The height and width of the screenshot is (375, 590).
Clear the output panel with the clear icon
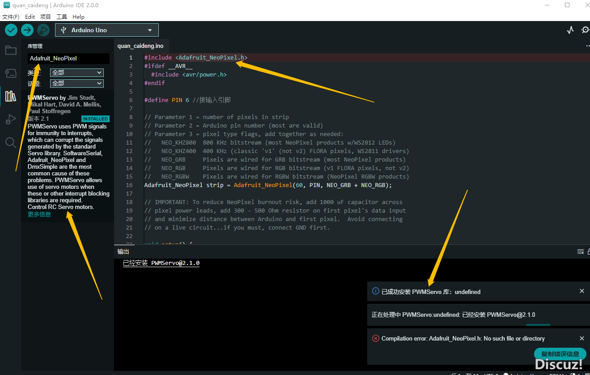point(580,251)
